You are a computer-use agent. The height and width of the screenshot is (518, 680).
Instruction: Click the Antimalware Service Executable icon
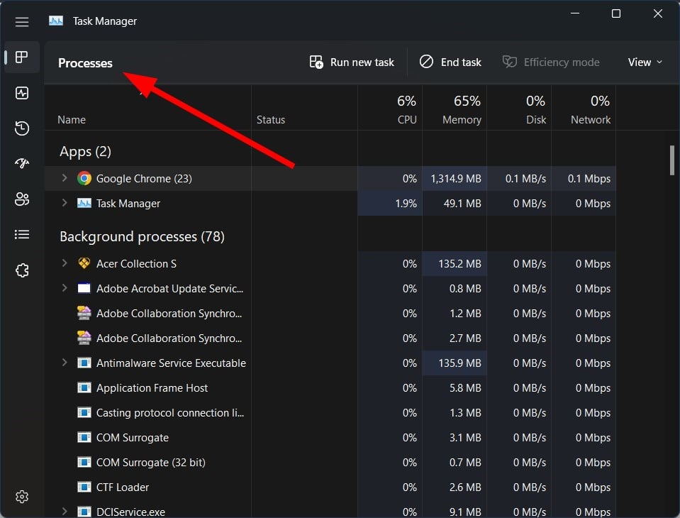tap(84, 363)
